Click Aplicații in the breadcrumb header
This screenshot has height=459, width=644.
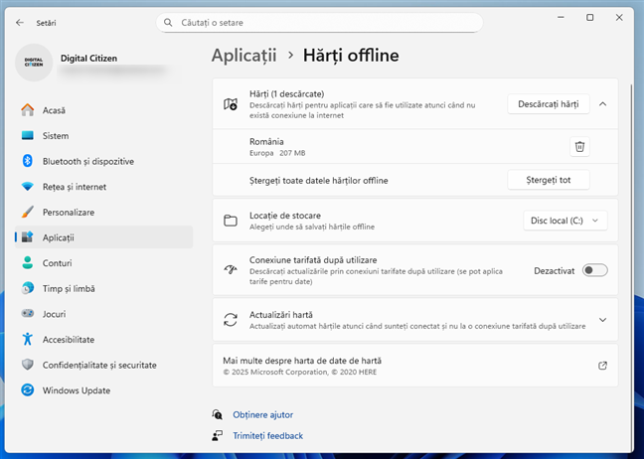tap(243, 56)
